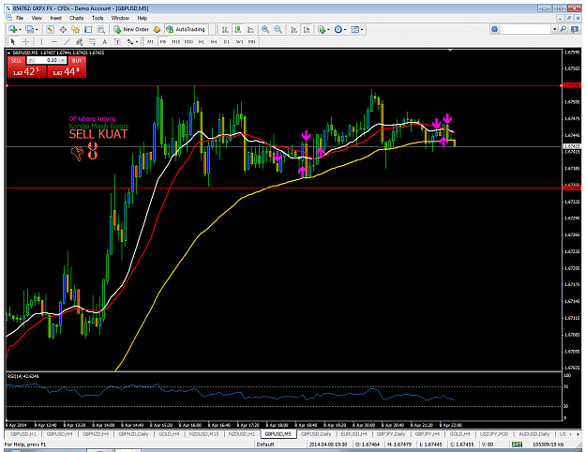Toggle chart shift icon

point(307,29)
